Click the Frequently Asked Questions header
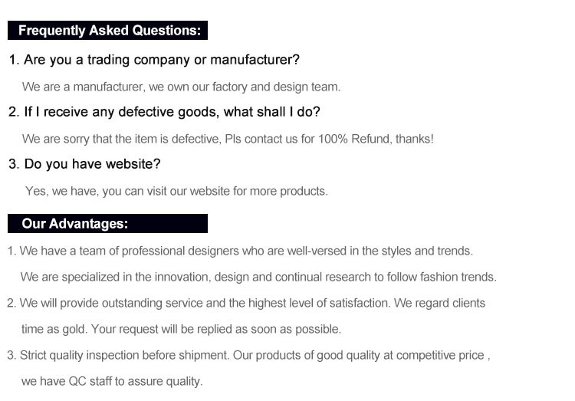Screen dimensions: 575x401 108,31
